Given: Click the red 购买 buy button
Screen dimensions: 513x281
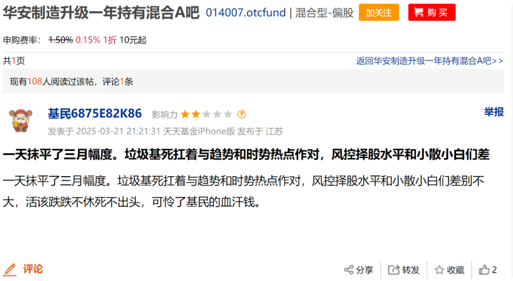Looking at the screenshot, I should 432,12.
